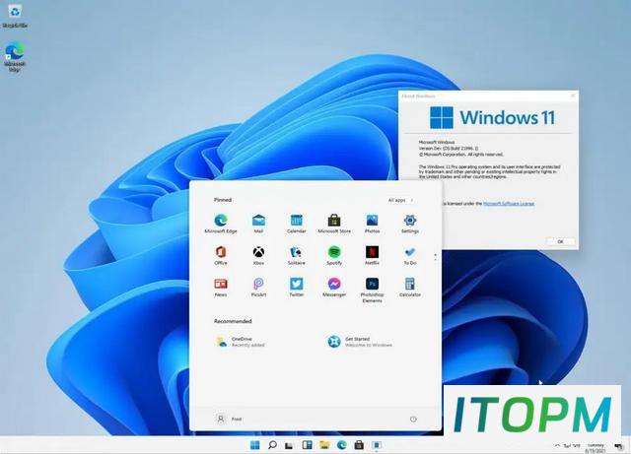Open recommended OneDrive item
The height and width of the screenshot is (454, 631).
click(241, 342)
